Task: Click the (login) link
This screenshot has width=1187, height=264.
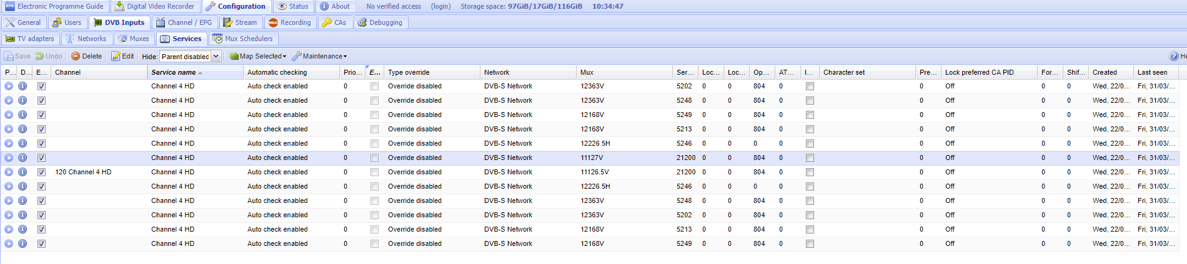Action: [440, 6]
